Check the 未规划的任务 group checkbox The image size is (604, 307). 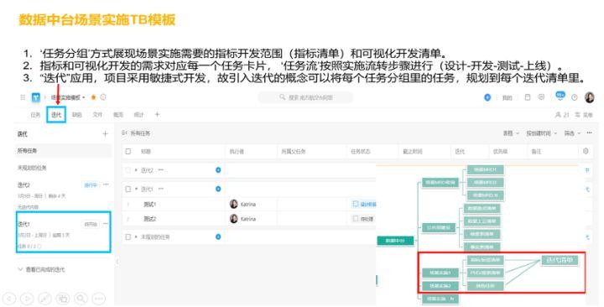pos(128,237)
